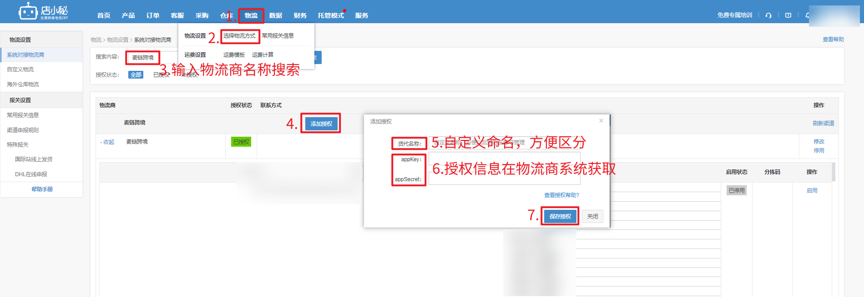Open the 数据 top menu

click(276, 15)
